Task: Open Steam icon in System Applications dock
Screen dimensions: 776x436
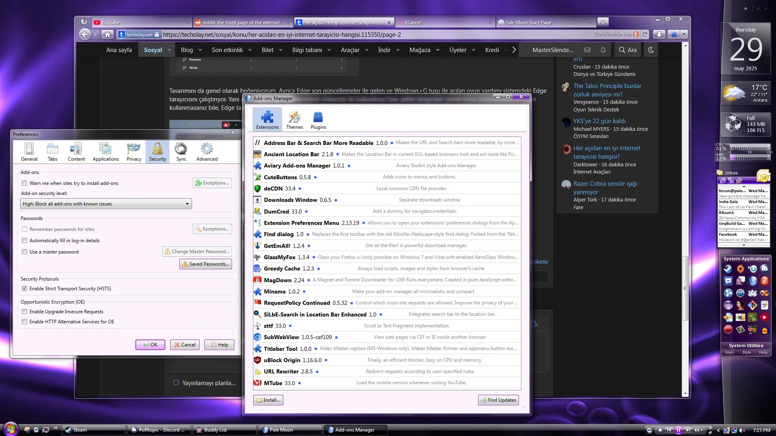Action: point(728,268)
